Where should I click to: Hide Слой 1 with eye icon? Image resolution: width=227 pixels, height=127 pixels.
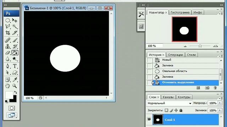[x=149, y=119]
